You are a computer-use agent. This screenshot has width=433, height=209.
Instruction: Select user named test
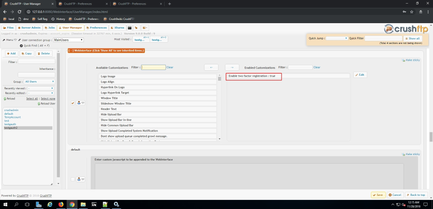pos(7,121)
